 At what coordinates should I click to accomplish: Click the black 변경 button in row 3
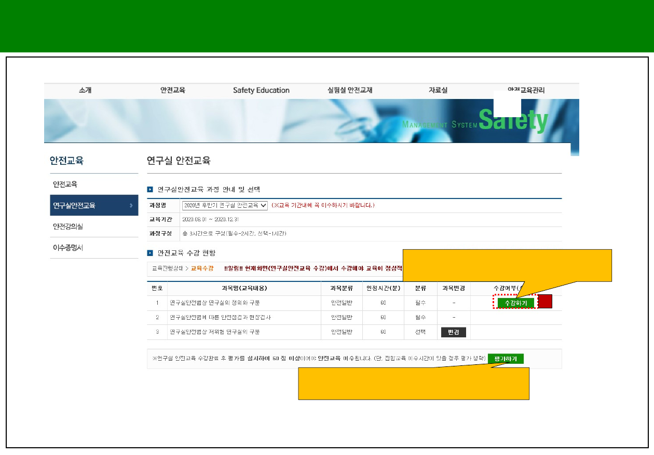pyautogui.click(x=453, y=332)
